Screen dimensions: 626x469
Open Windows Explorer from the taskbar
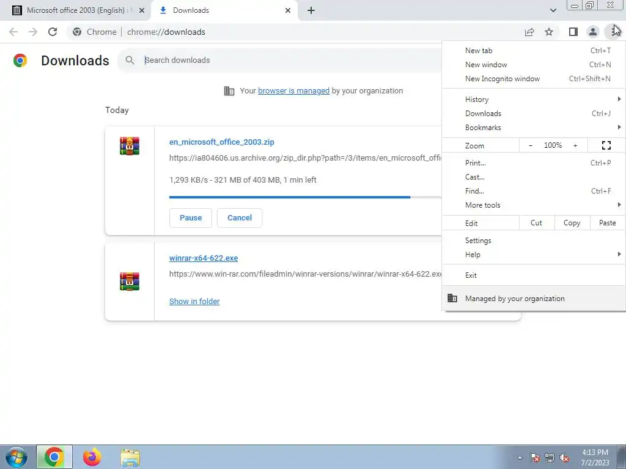(x=130, y=457)
